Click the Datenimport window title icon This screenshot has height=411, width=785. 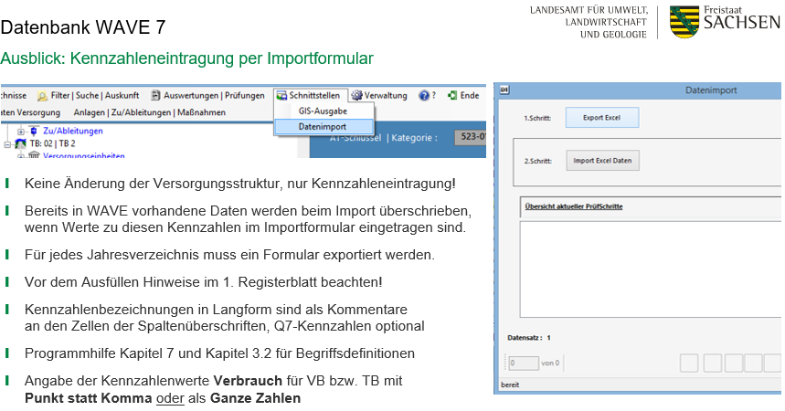[504, 90]
